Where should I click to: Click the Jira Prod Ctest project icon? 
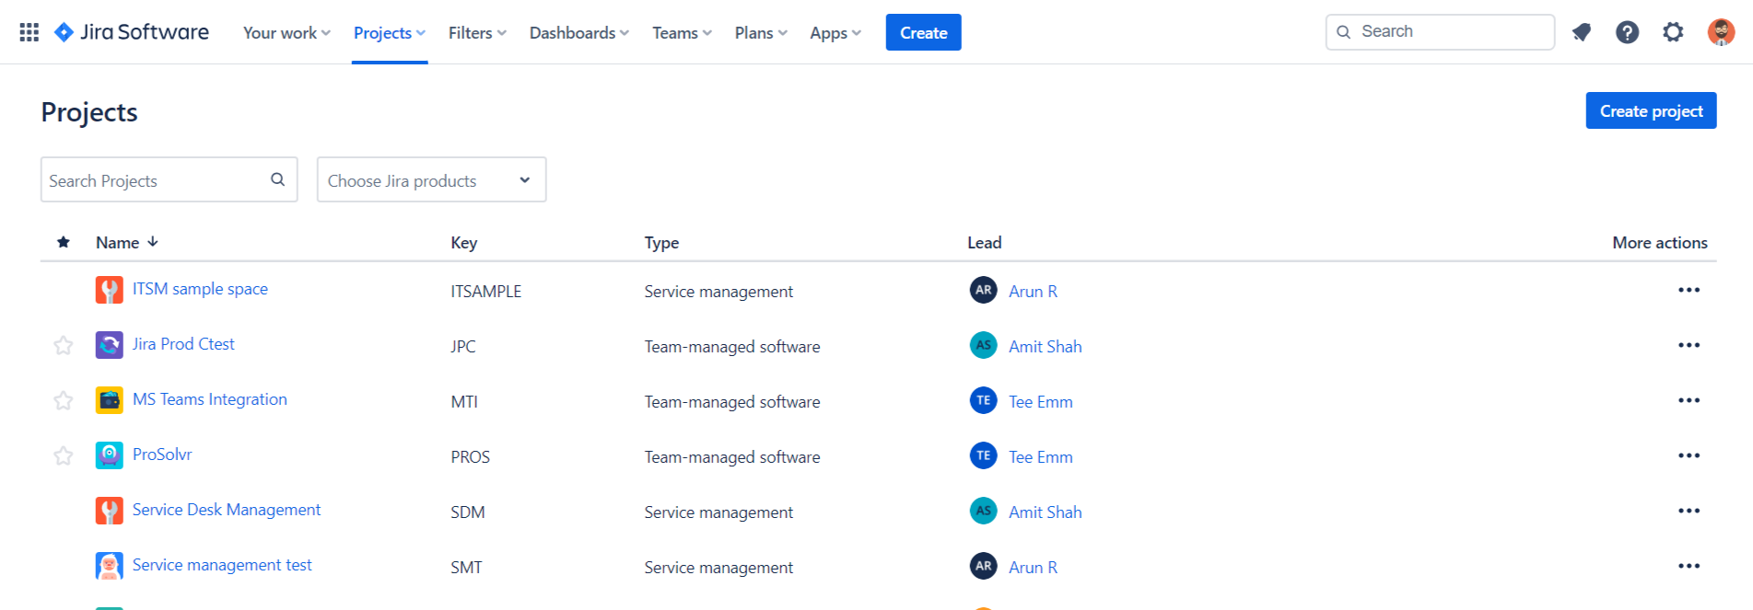110,345
